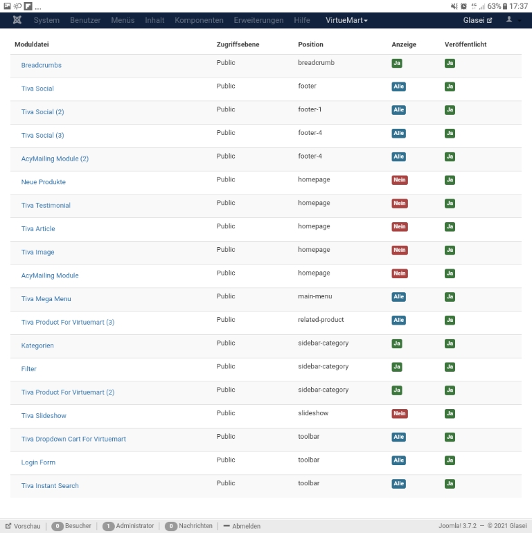
Task: Click the Nachrichten count badge
Action: (x=170, y=526)
